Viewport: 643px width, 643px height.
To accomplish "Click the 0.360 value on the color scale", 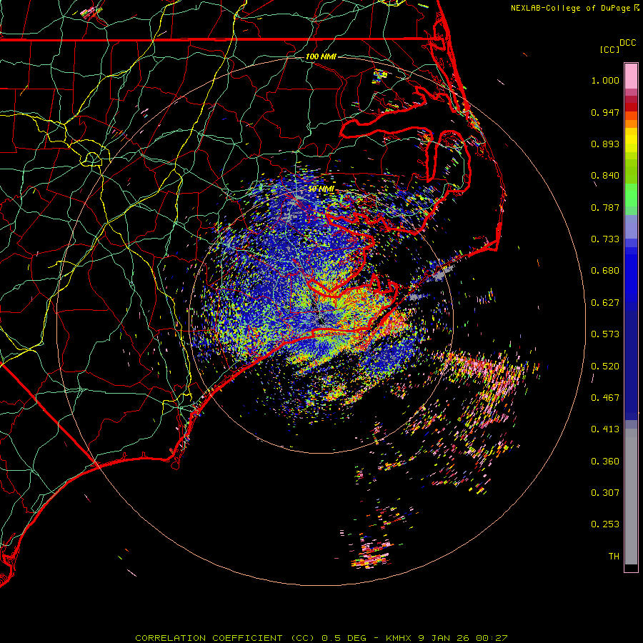I will [605, 462].
